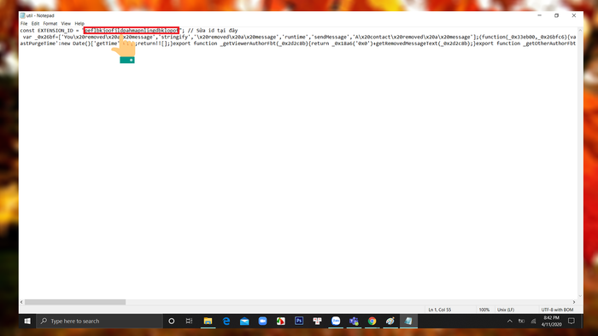The image size is (598, 336).
Task: Open Cortana from the taskbar
Action: pos(171,322)
